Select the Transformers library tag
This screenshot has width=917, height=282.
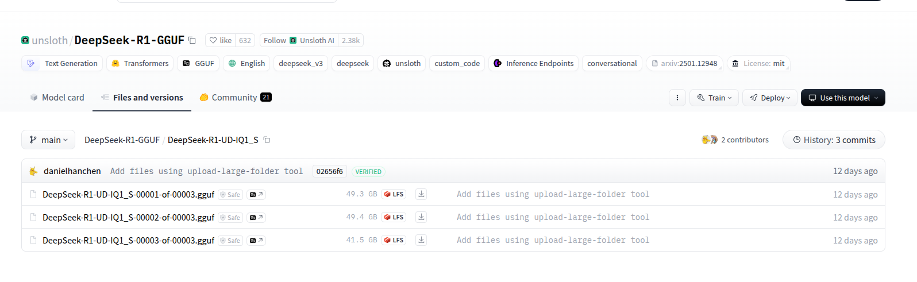point(140,63)
